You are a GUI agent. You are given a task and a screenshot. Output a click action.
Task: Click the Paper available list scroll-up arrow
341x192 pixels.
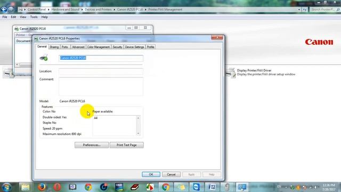tap(139, 118)
